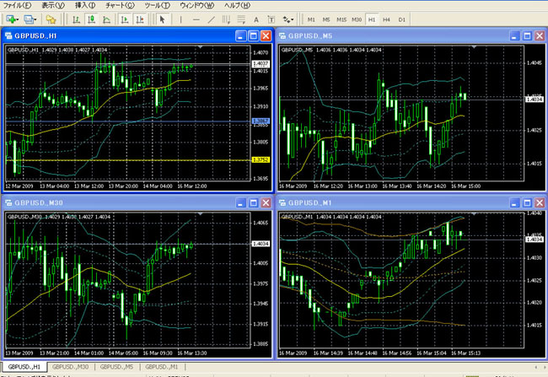Screen dimensions: 548x377
Task: Toggle the M1 timeframe button
Action: click(x=311, y=19)
